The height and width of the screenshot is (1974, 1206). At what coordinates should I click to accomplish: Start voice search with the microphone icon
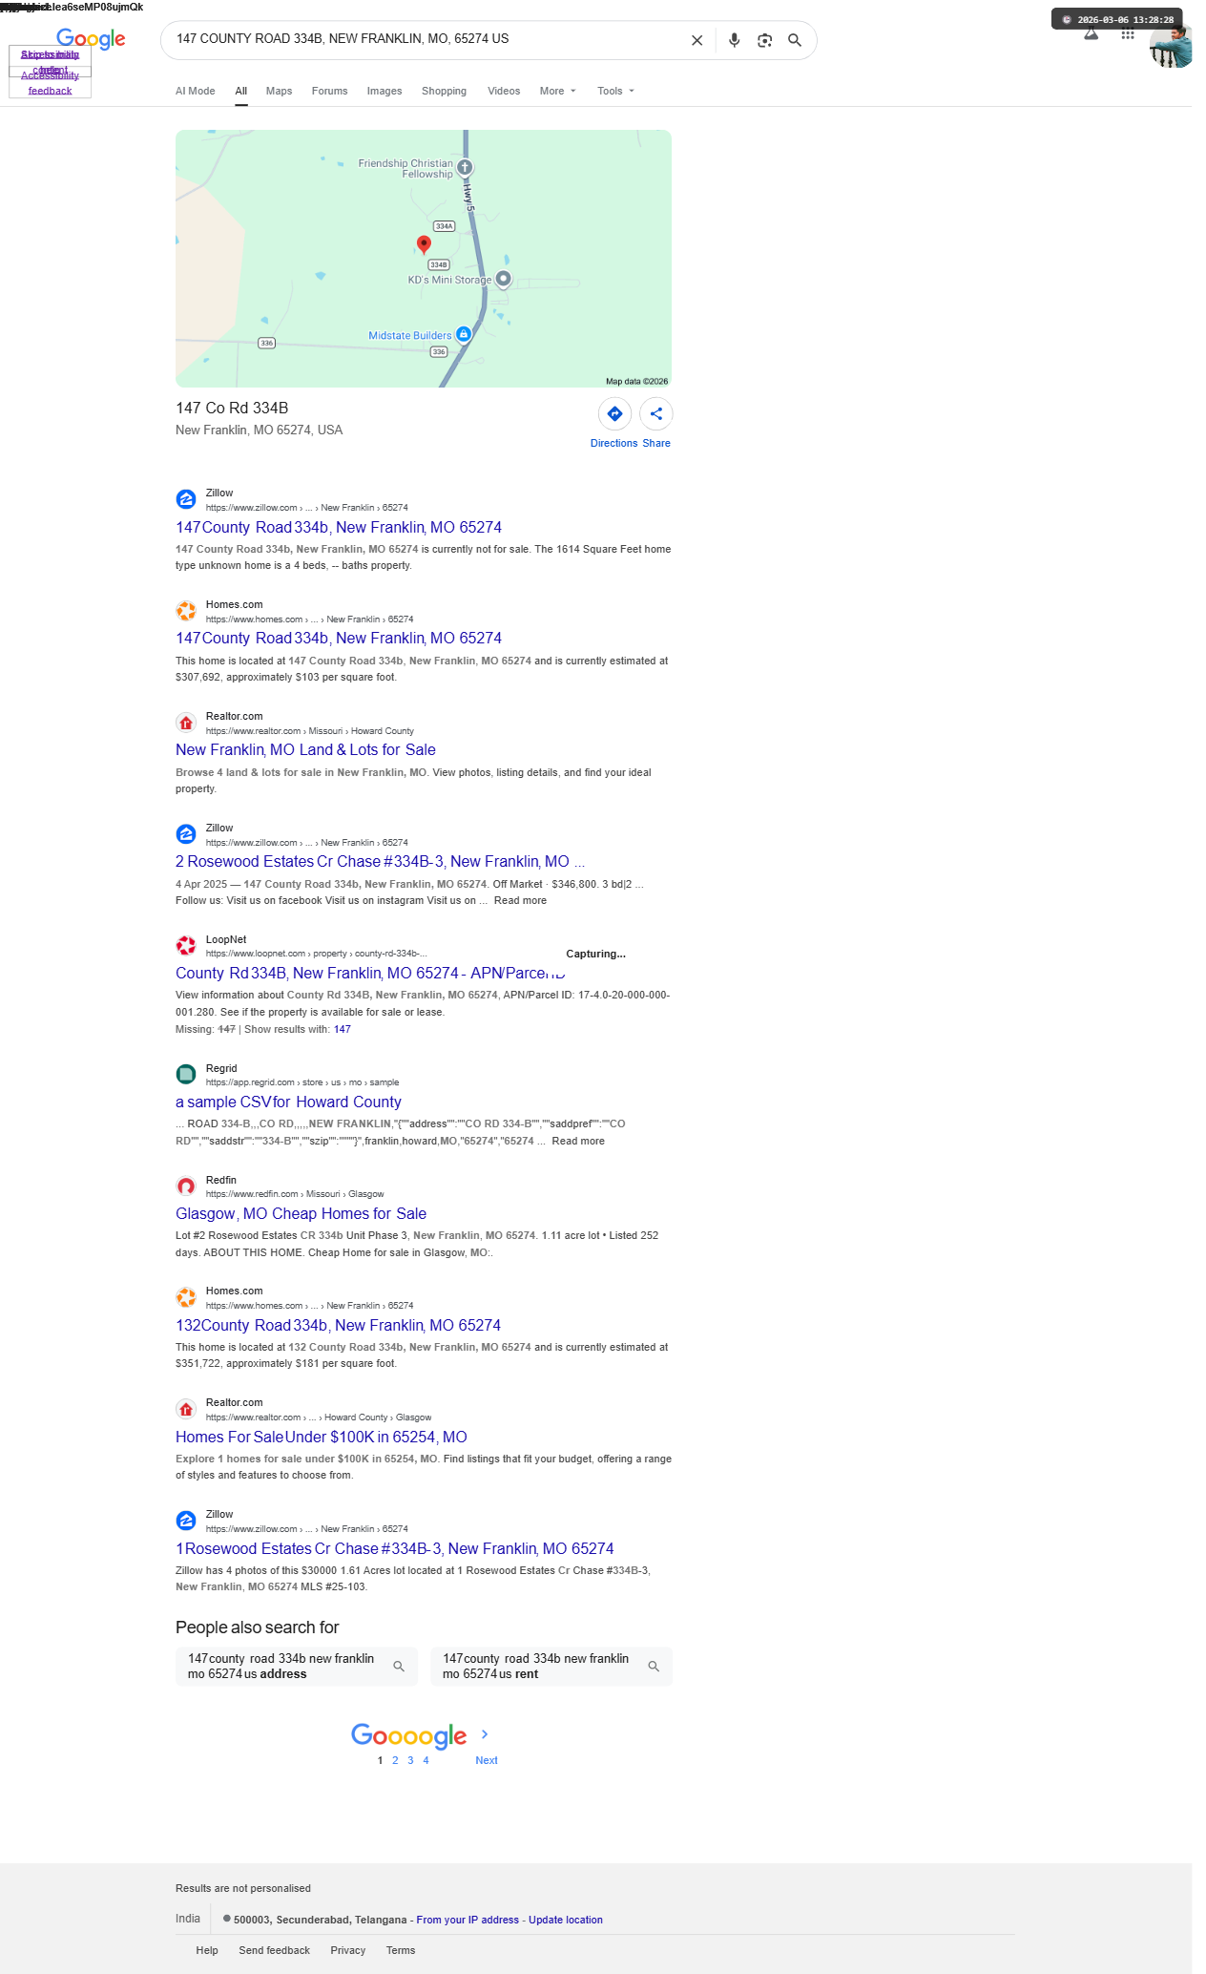coord(734,40)
